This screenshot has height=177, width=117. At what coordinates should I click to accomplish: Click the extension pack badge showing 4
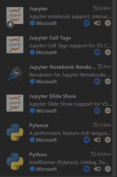point(10,24)
